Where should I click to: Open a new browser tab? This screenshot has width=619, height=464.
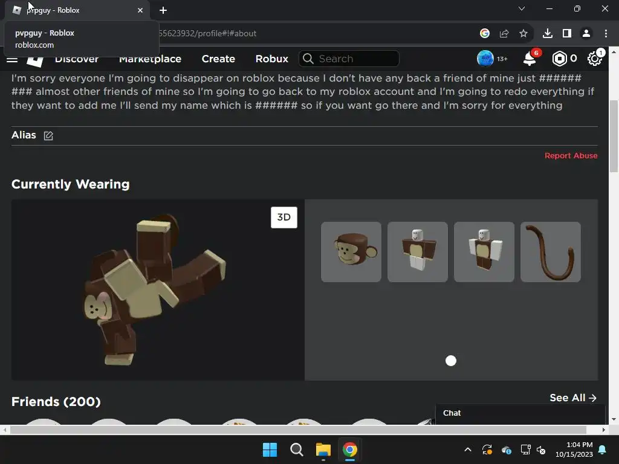[x=163, y=10]
